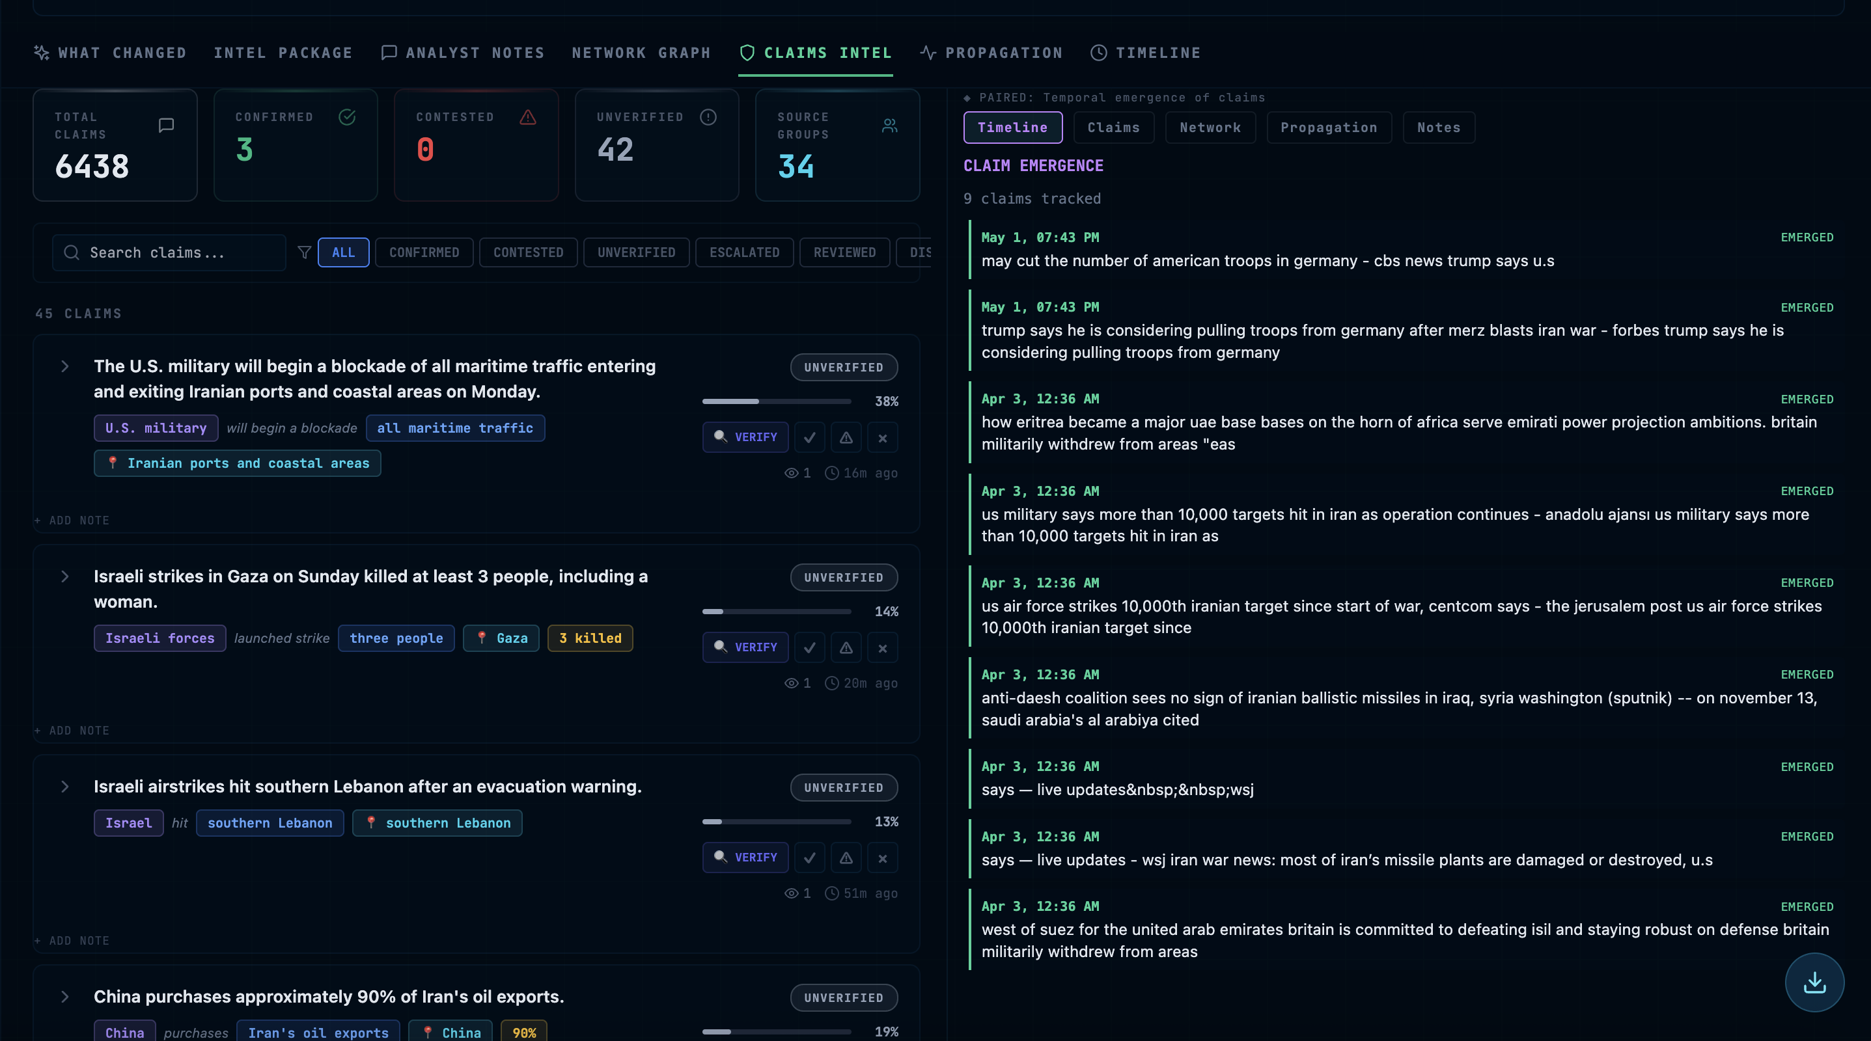
Task: Click VERIFY on the southern Lebanon claim
Action: (745, 858)
